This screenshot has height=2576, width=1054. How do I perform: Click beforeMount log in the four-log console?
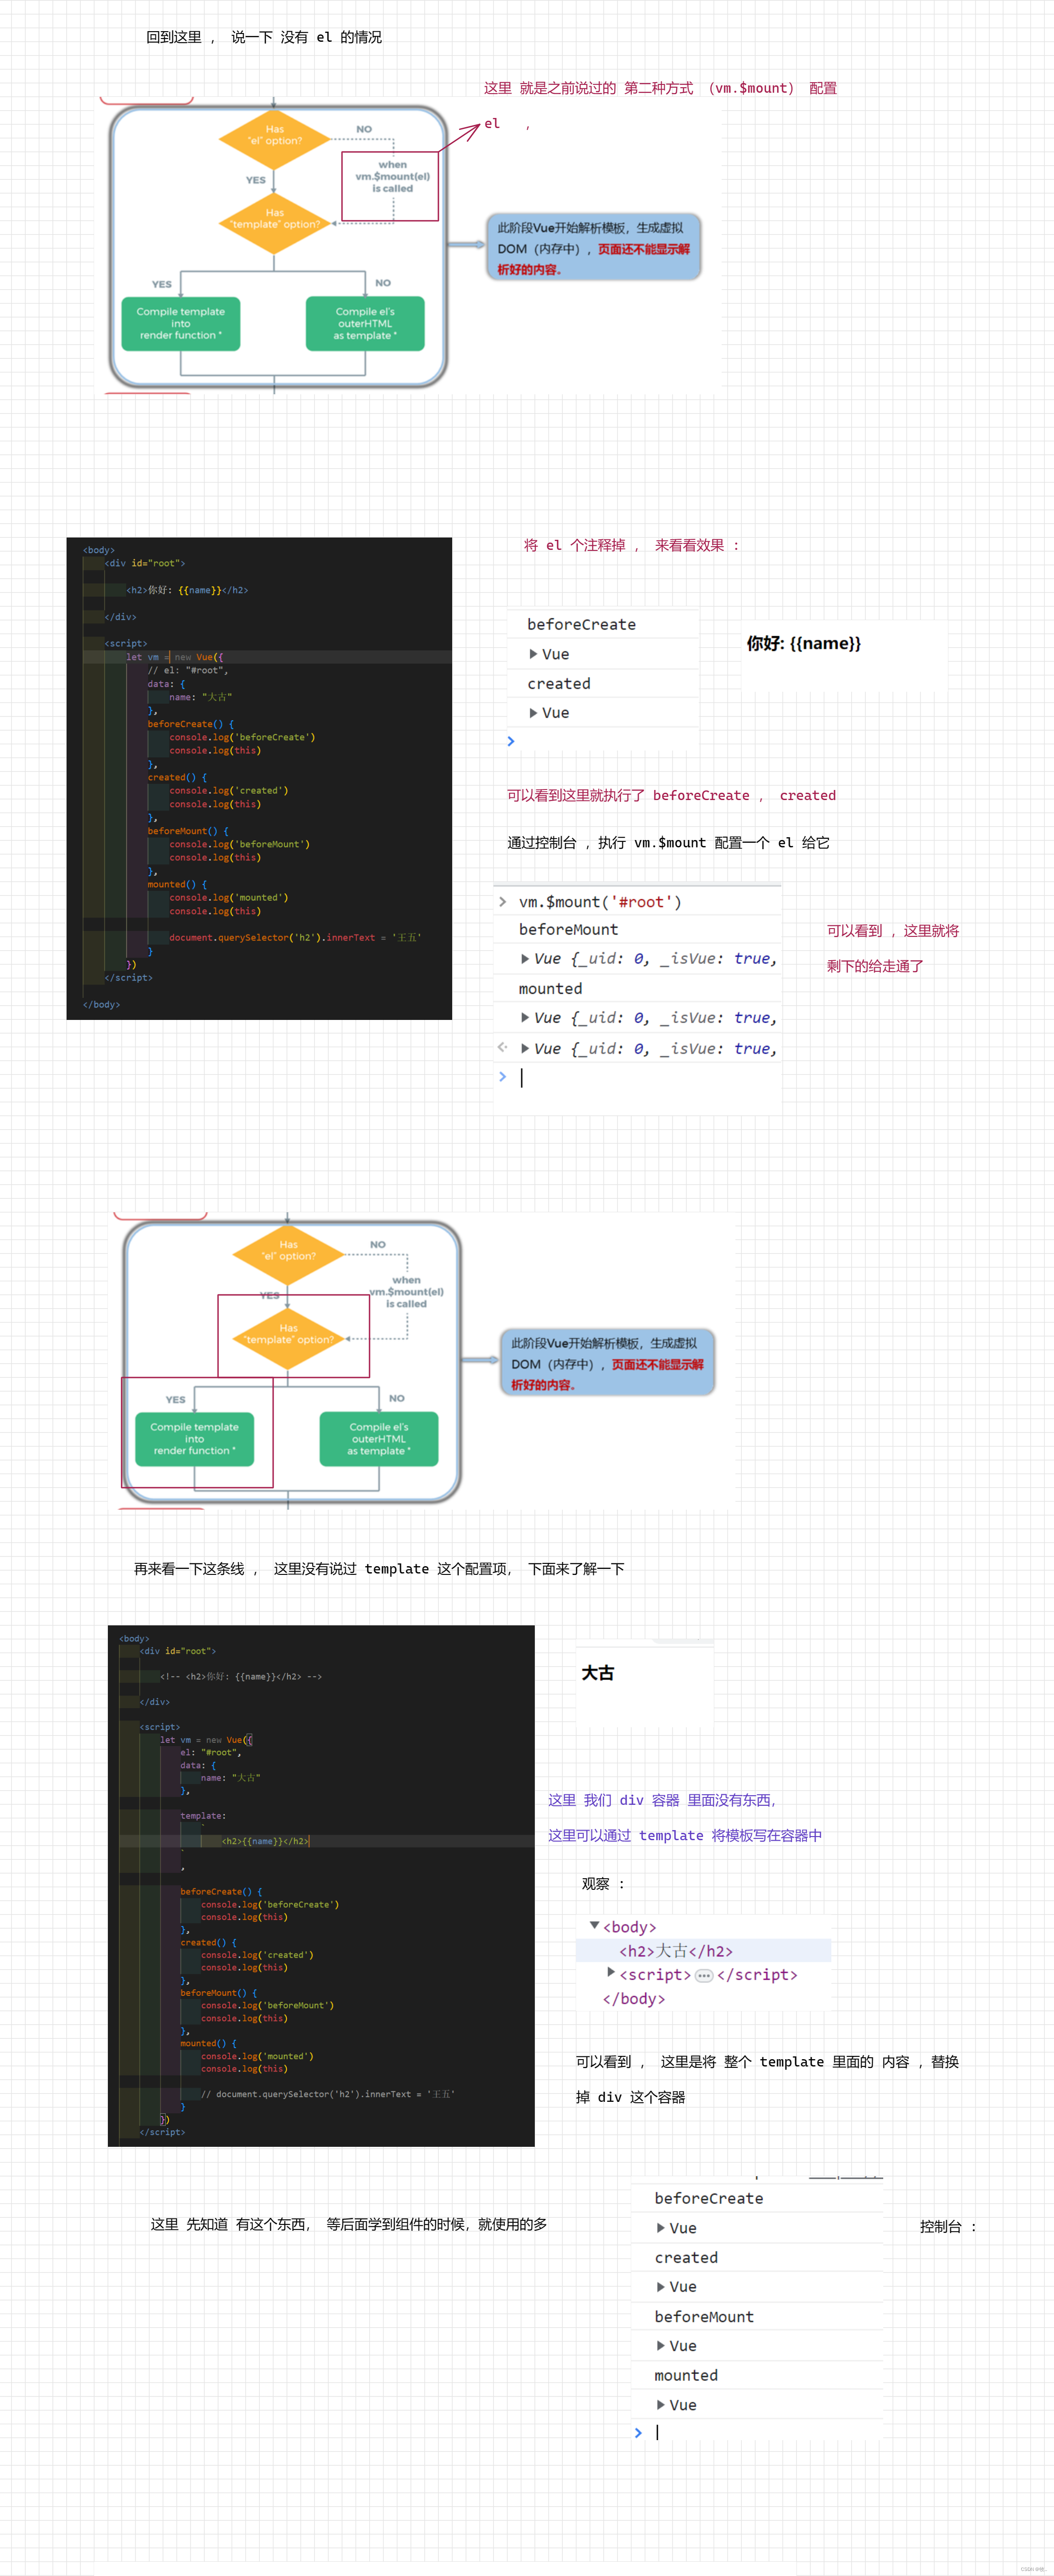704,2317
